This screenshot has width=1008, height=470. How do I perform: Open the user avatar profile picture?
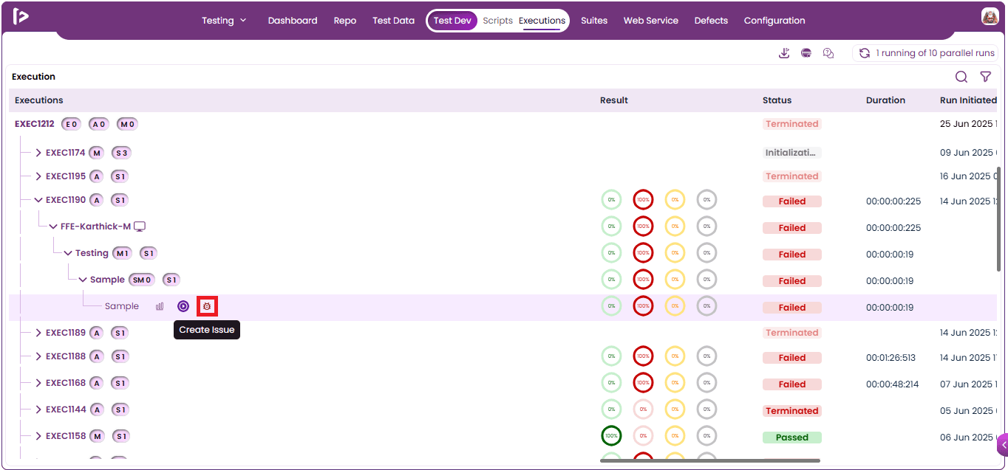(990, 17)
